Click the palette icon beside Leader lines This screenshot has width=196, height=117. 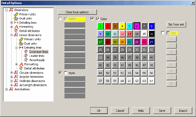point(26,56)
